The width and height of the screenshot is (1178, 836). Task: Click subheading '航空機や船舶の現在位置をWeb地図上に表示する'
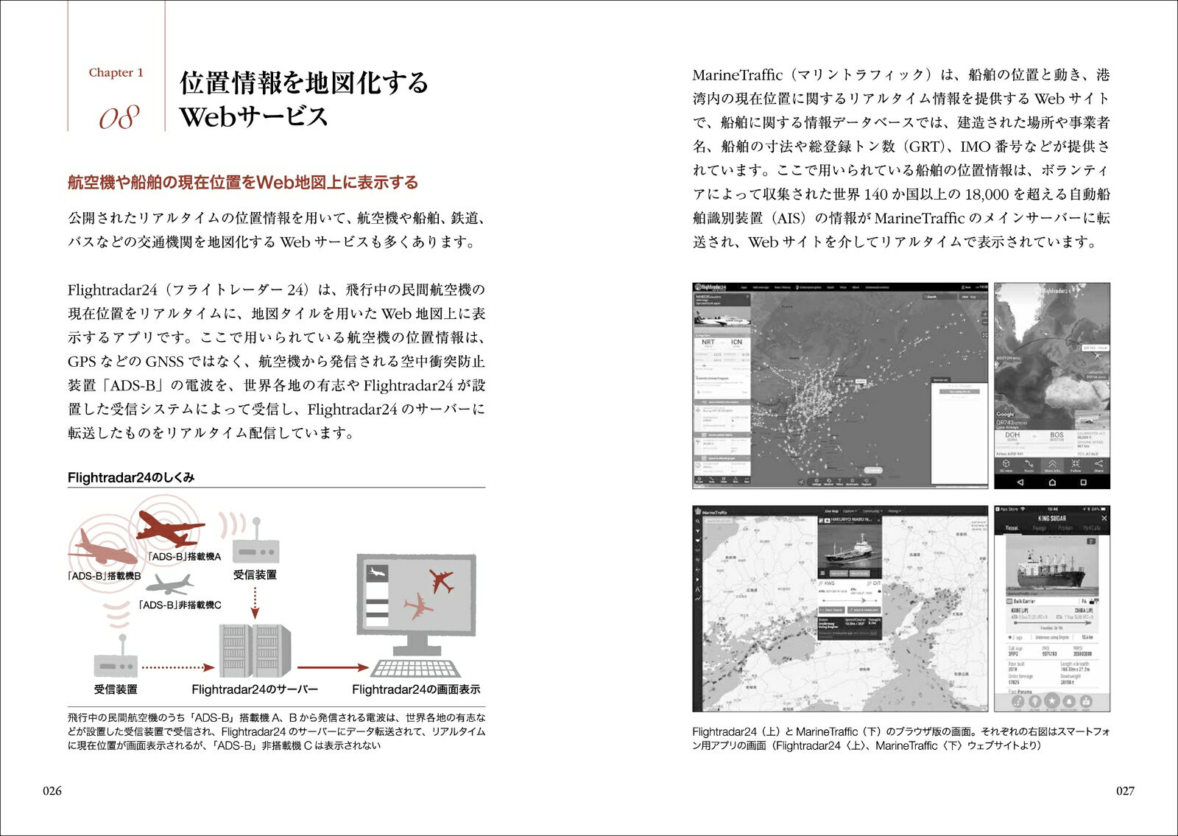(243, 183)
